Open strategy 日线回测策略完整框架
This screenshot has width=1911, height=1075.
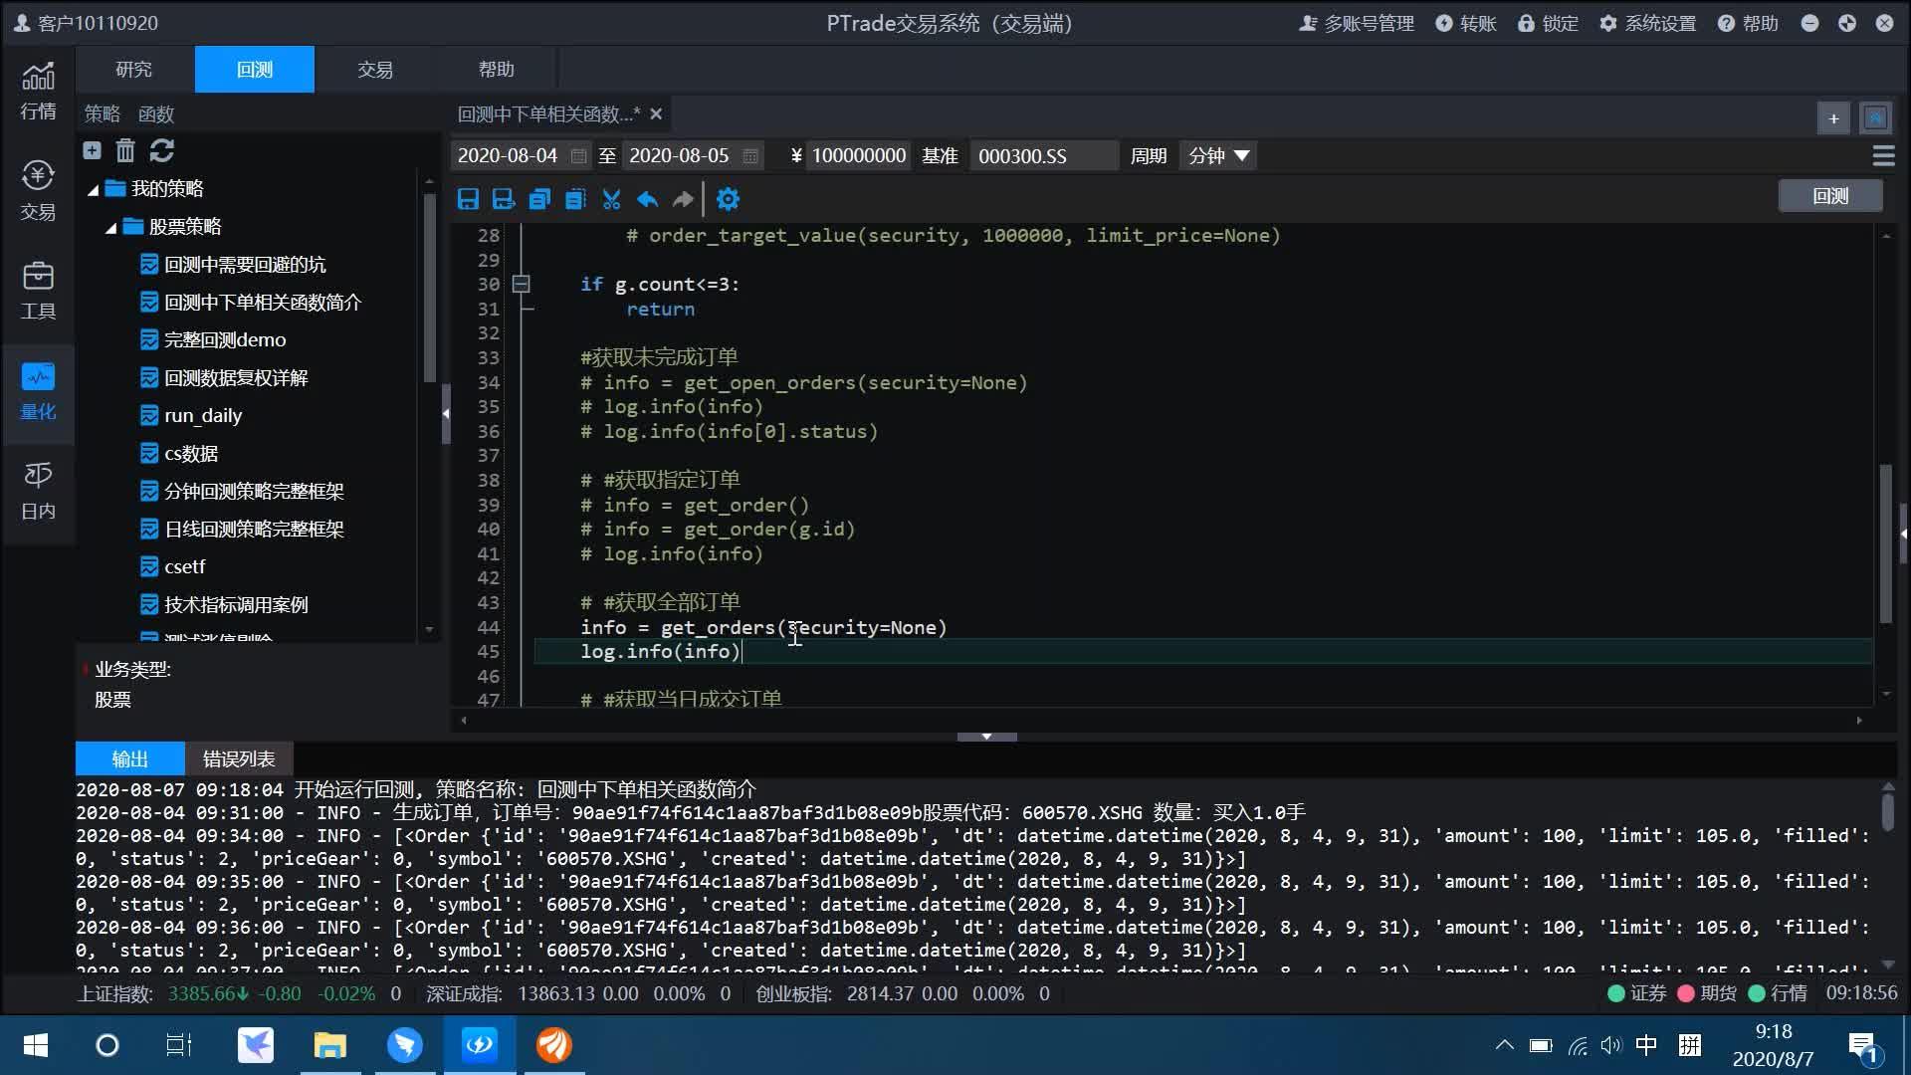point(254,530)
